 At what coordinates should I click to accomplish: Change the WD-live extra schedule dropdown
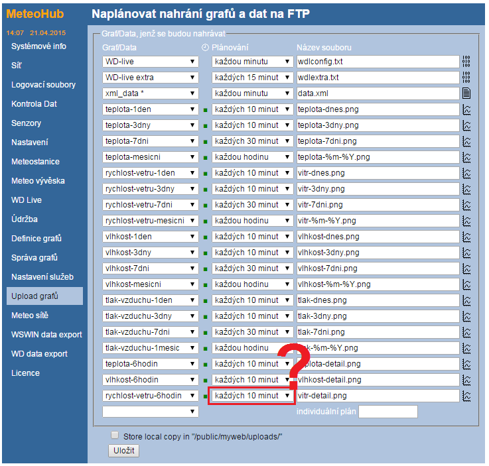tap(252, 78)
